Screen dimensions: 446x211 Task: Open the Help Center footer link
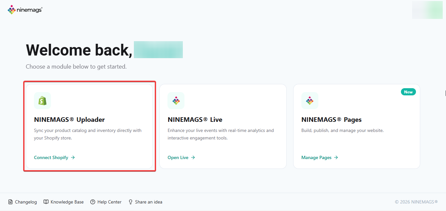pyautogui.click(x=106, y=202)
